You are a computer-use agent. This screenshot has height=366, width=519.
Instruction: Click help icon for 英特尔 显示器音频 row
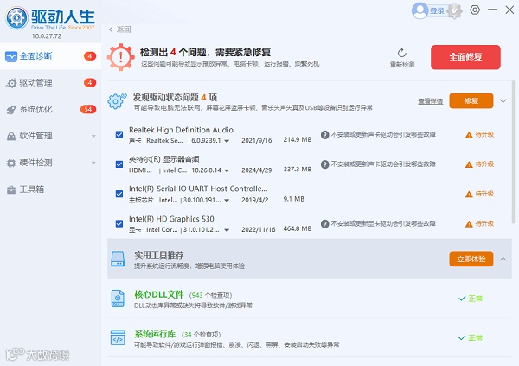[x=324, y=164]
